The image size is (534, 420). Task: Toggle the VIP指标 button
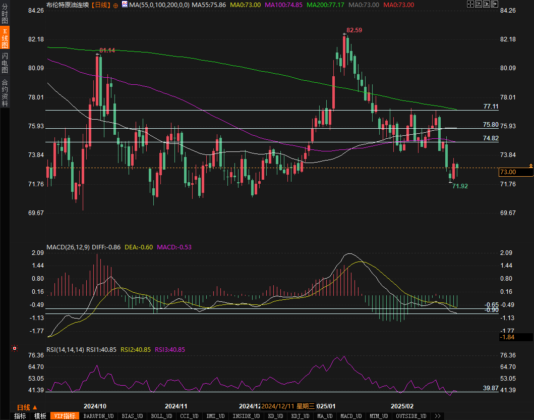point(65,416)
